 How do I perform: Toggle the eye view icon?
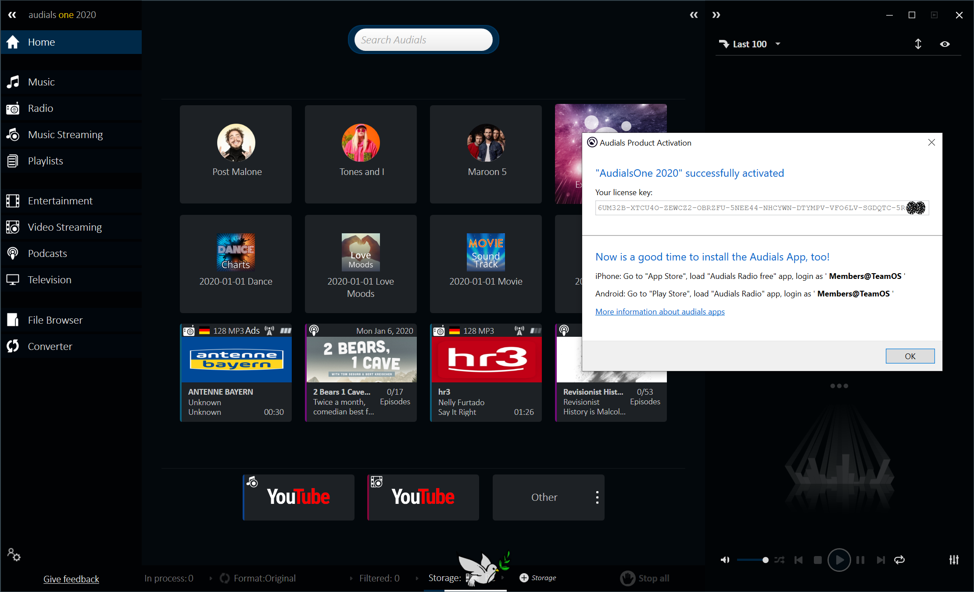945,44
